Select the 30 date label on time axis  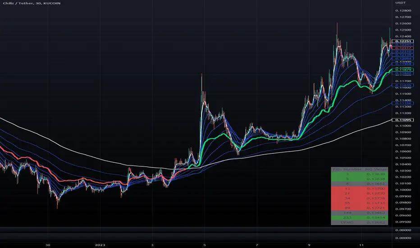coord(48,245)
